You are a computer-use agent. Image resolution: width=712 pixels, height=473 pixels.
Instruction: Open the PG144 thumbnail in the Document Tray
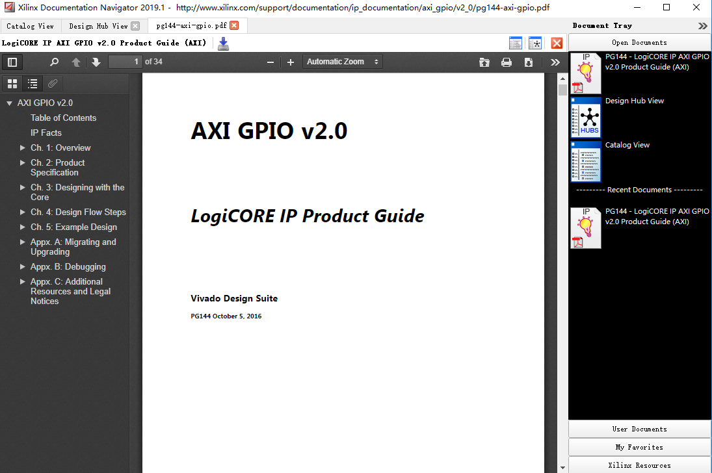click(585, 73)
